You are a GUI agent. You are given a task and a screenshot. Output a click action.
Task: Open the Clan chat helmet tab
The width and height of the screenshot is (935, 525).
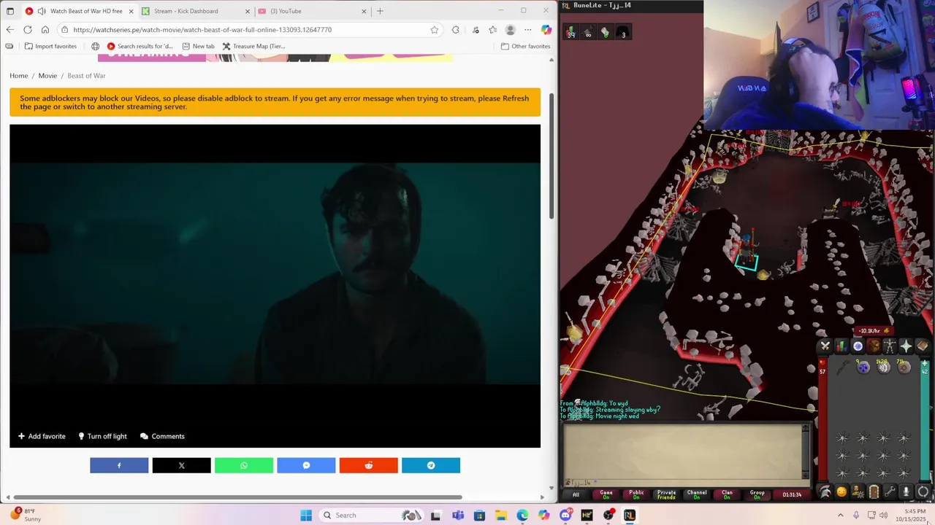pyautogui.click(x=825, y=491)
